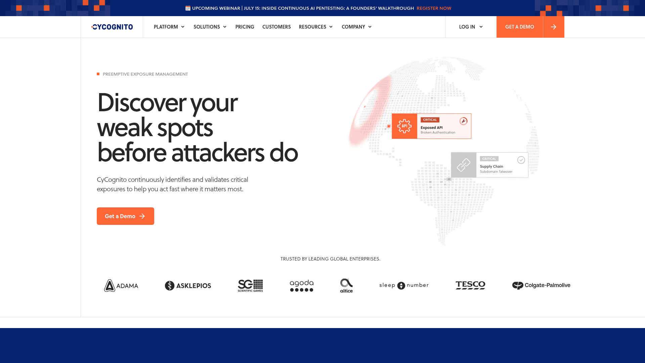This screenshot has height=363, width=645.
Task: Open the Log In dropdown chevron
Action: click(x=481, y=27)
